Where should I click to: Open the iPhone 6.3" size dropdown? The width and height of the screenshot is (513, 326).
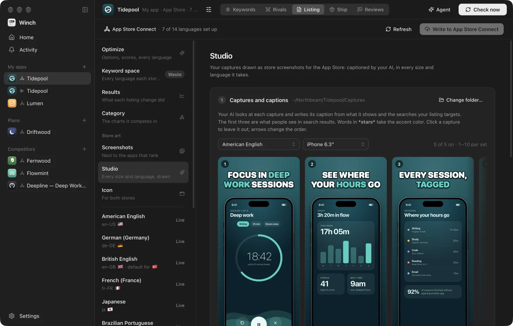click(336, 144)
